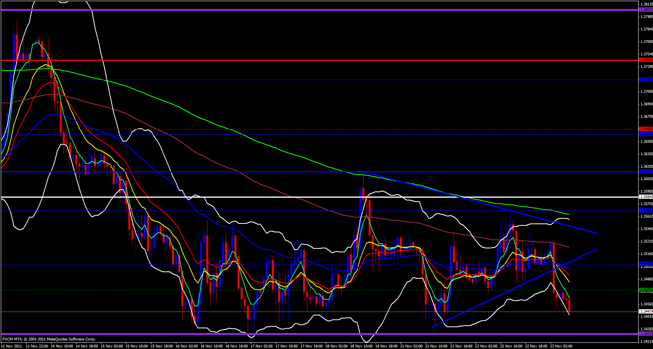Click the white 1.35840 price level label

coord(646,197)
